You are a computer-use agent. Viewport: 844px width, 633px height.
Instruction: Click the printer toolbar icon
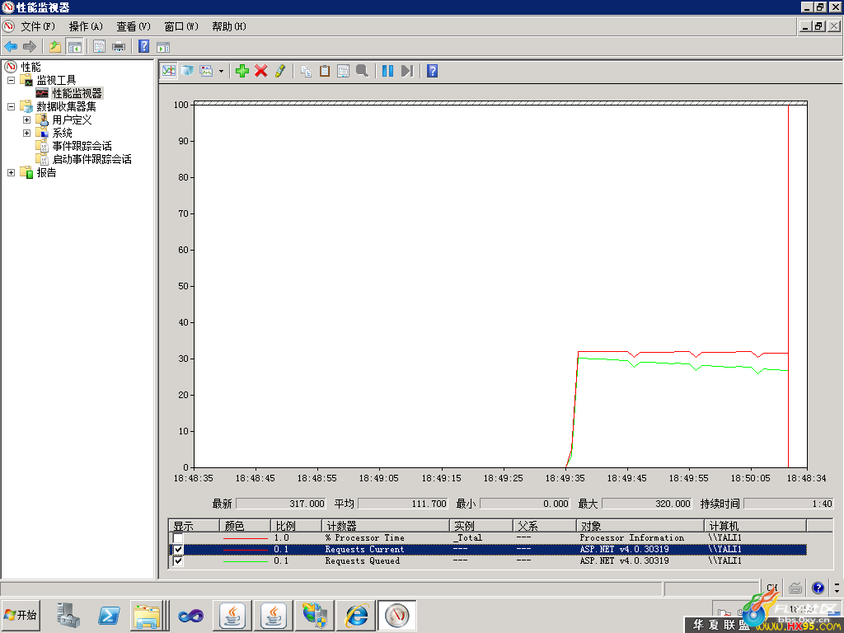click(x=119, y=47)
